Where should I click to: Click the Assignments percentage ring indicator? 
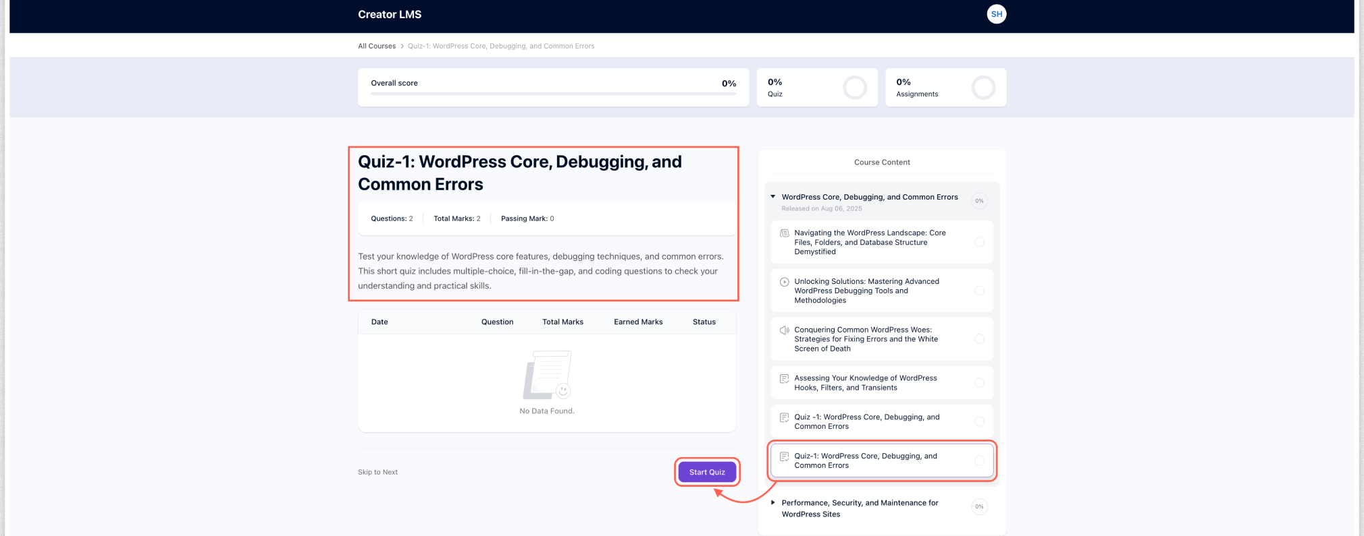[983, 88]
